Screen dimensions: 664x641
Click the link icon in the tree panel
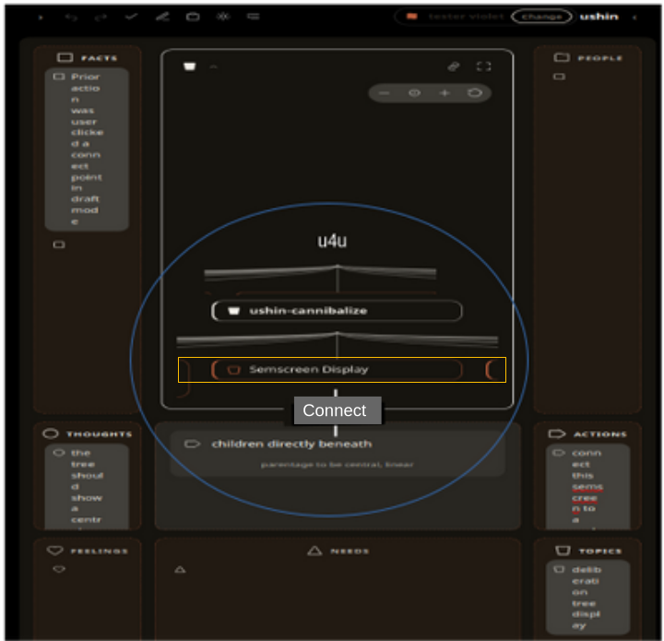pos(454,66)
